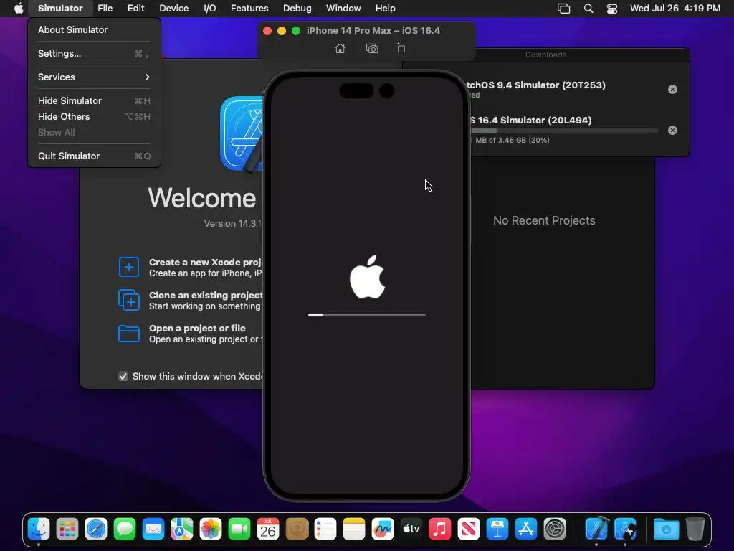Rotate the simulated device with rotate icon
734x551 pixels.
click(x=400, y=48)
